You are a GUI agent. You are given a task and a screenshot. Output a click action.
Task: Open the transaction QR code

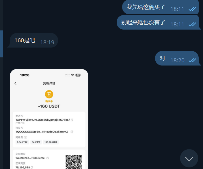(x=74, y=162)
